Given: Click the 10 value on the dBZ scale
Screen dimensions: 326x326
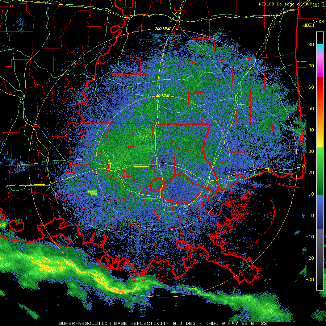Looking at the screenshot, I should click(x=311, y=194).
